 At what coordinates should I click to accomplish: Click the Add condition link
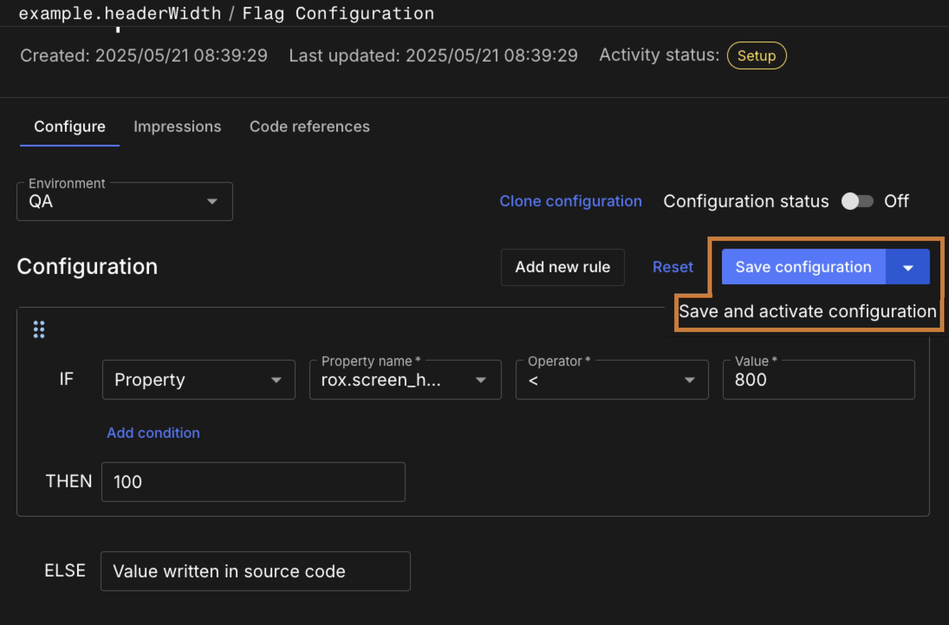[153, 433]
